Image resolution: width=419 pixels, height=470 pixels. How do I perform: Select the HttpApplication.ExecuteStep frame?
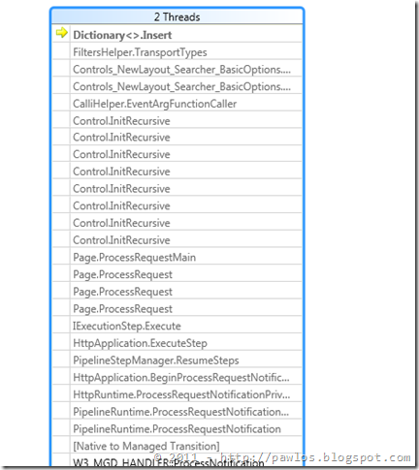coord(177,343)
